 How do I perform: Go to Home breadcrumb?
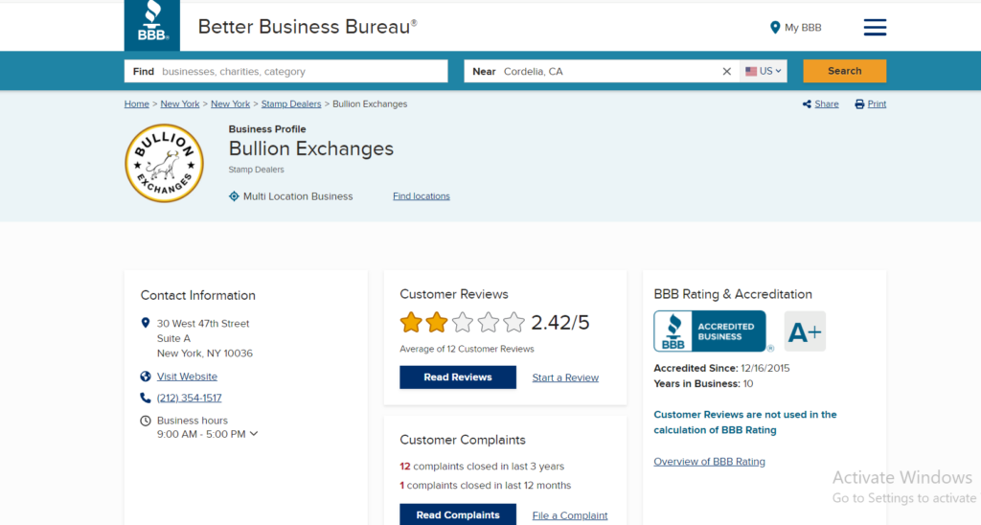pyautogui.click(x=136, y=103)
